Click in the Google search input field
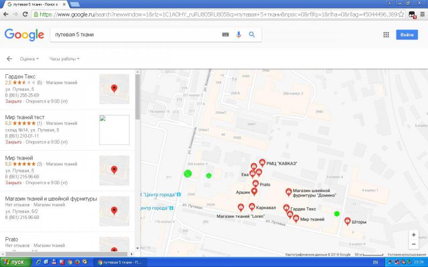The height and width of the screenshot is (267, 428). coord(134,35)
